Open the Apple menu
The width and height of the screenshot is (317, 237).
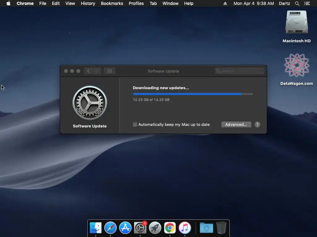pos(8,3)
